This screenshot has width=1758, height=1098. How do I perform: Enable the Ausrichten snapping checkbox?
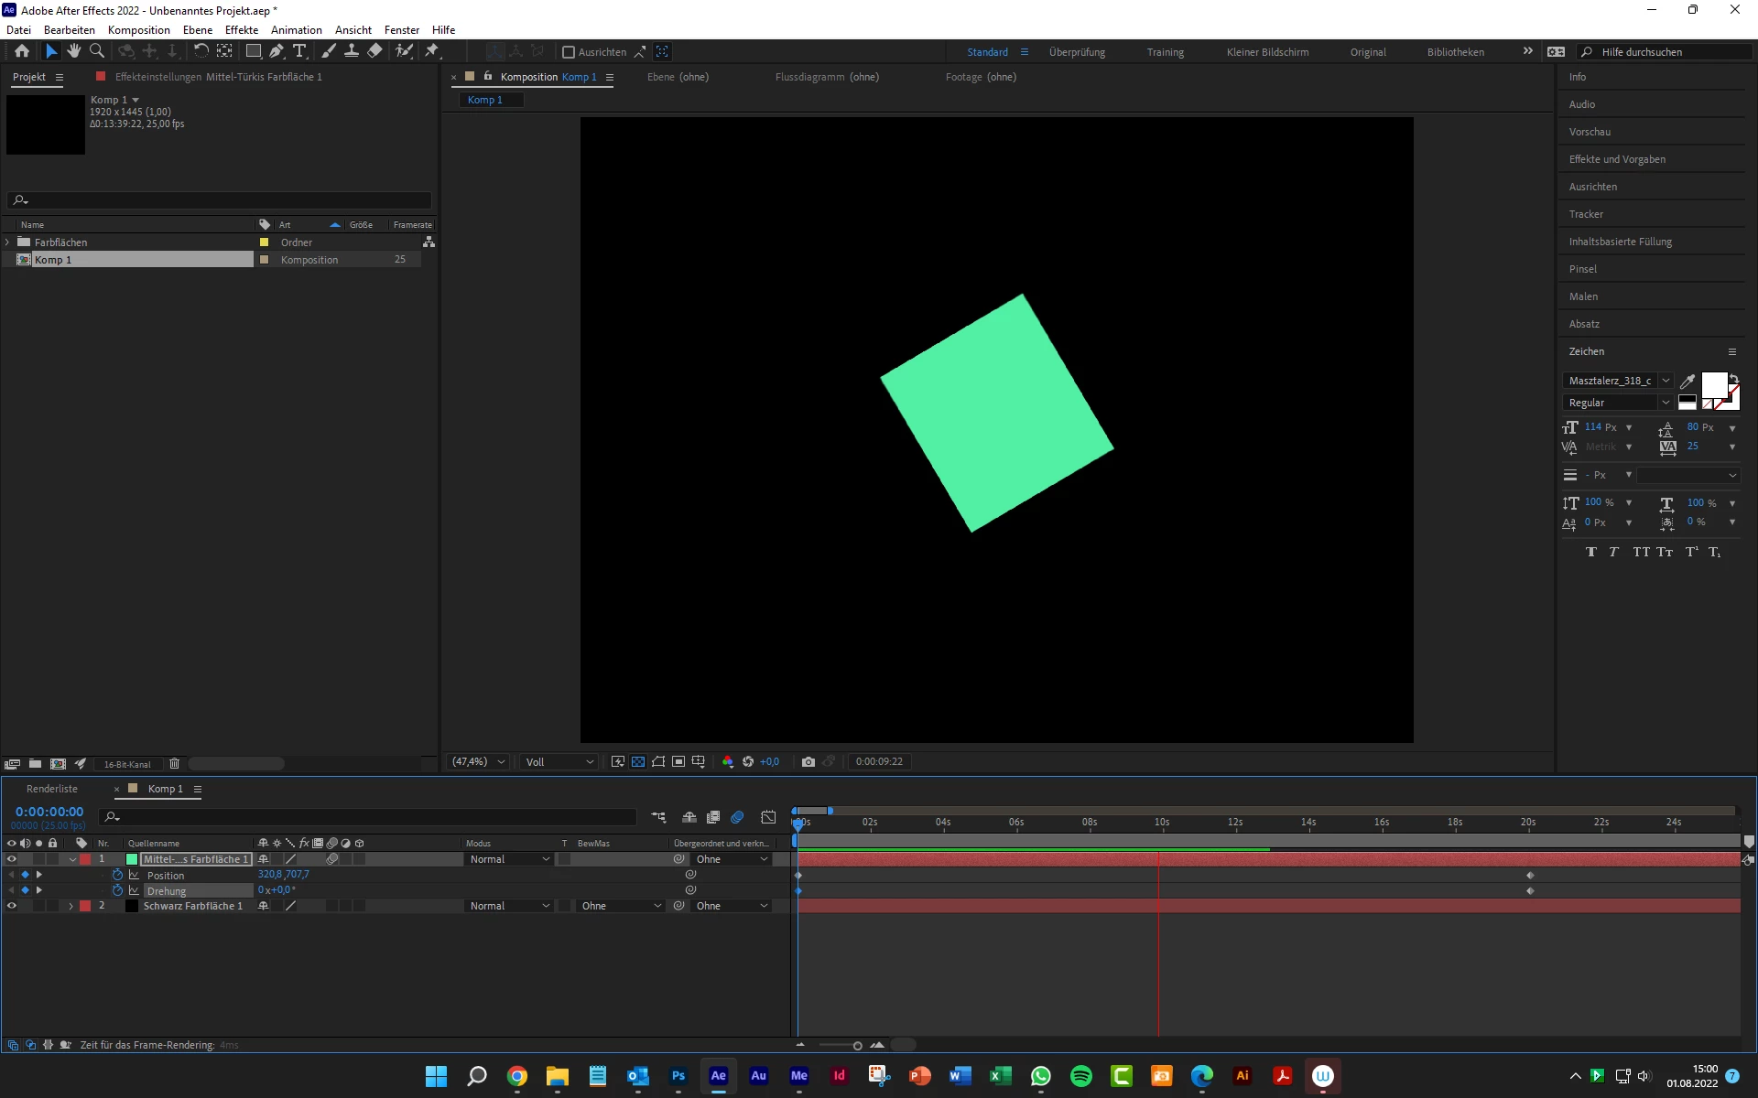569,52
